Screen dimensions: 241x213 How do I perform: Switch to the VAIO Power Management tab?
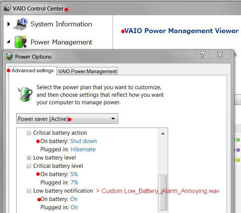(x=87, y=71)
